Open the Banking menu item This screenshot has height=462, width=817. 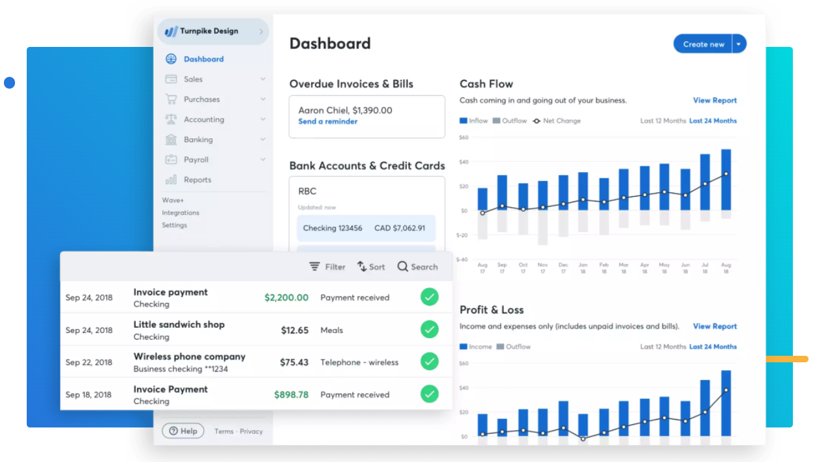pyautogui.click(x=198, y=139)
